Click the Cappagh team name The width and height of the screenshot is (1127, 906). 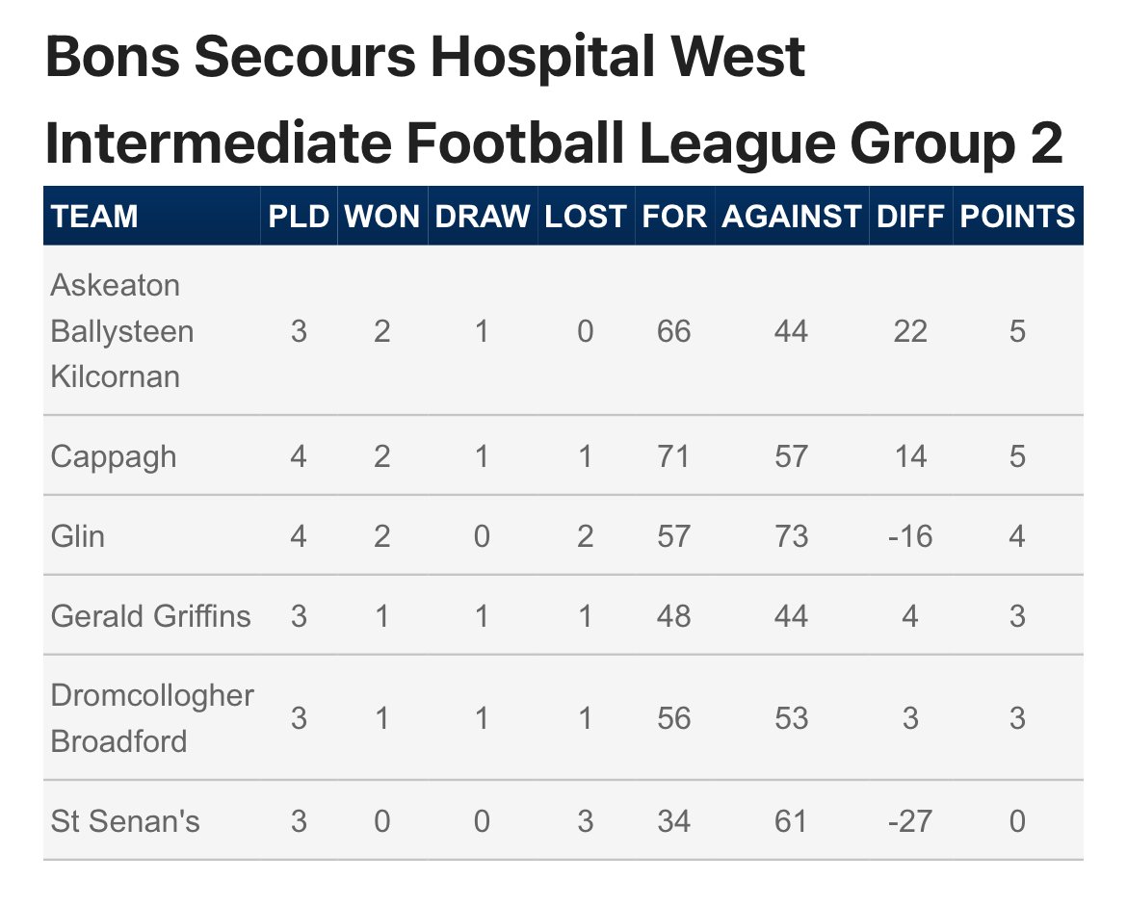114,455
